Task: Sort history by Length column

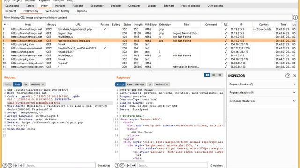Action: (x=138, y=24)
